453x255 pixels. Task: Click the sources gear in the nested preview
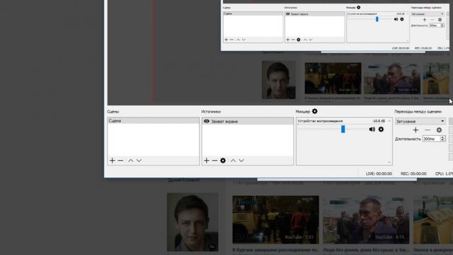[x=299, y=40]
